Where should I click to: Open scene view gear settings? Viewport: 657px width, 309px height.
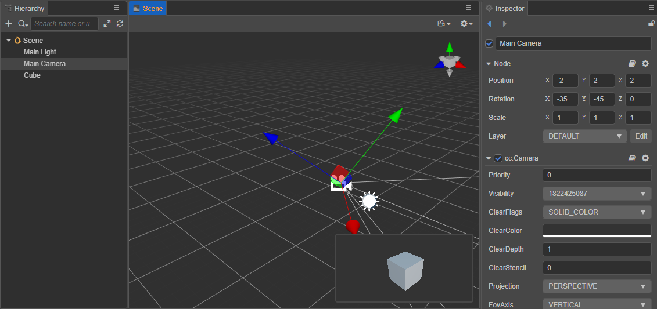point(466,24)
